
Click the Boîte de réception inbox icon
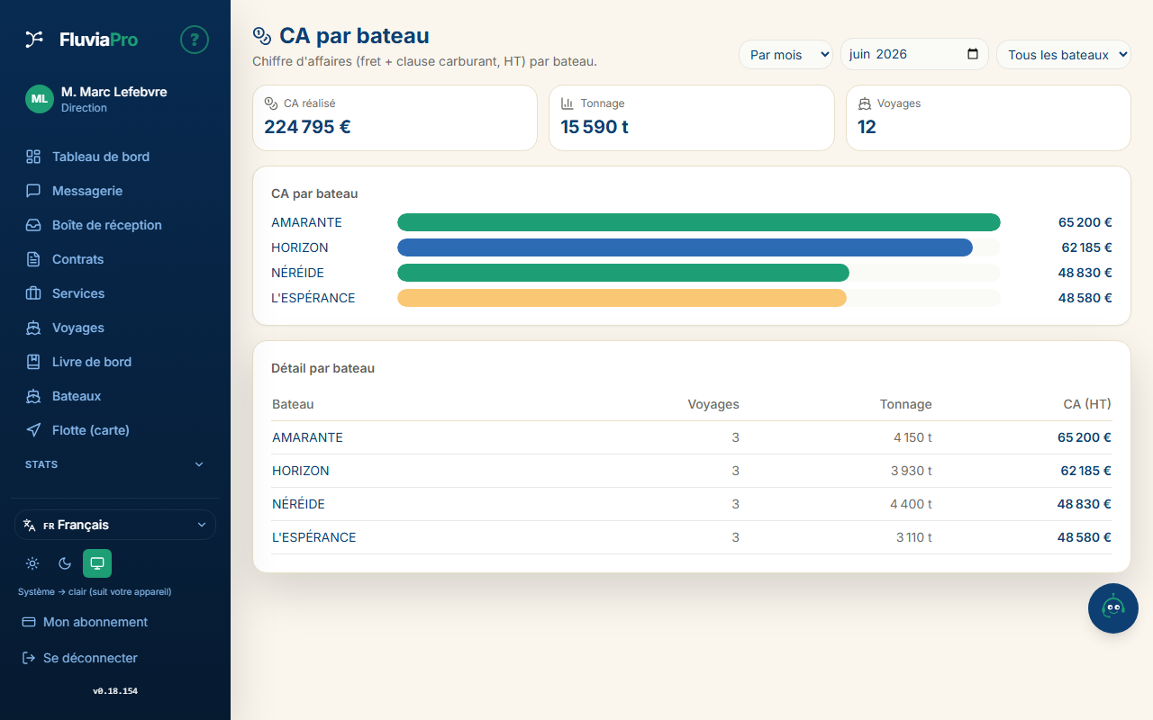click(33, 225)
